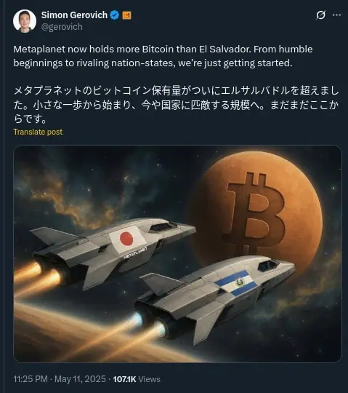
Task: Open Simon Gerovich's profile avatar
Action: pyautogui.click(x=25, y=21)
